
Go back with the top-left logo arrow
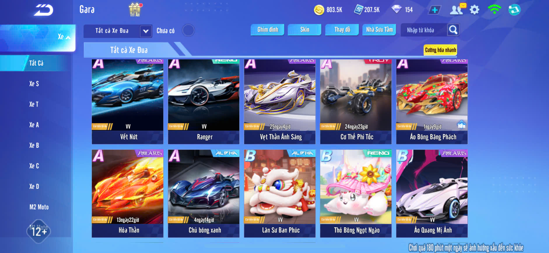(43, 10)
